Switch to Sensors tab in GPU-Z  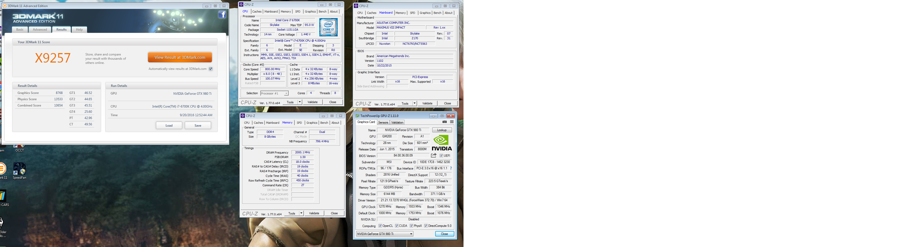[x=383, y=122]
